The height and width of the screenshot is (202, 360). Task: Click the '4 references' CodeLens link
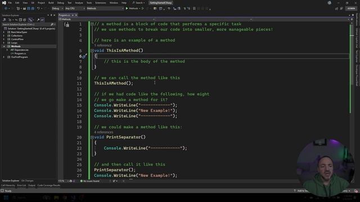pos(103,132)
